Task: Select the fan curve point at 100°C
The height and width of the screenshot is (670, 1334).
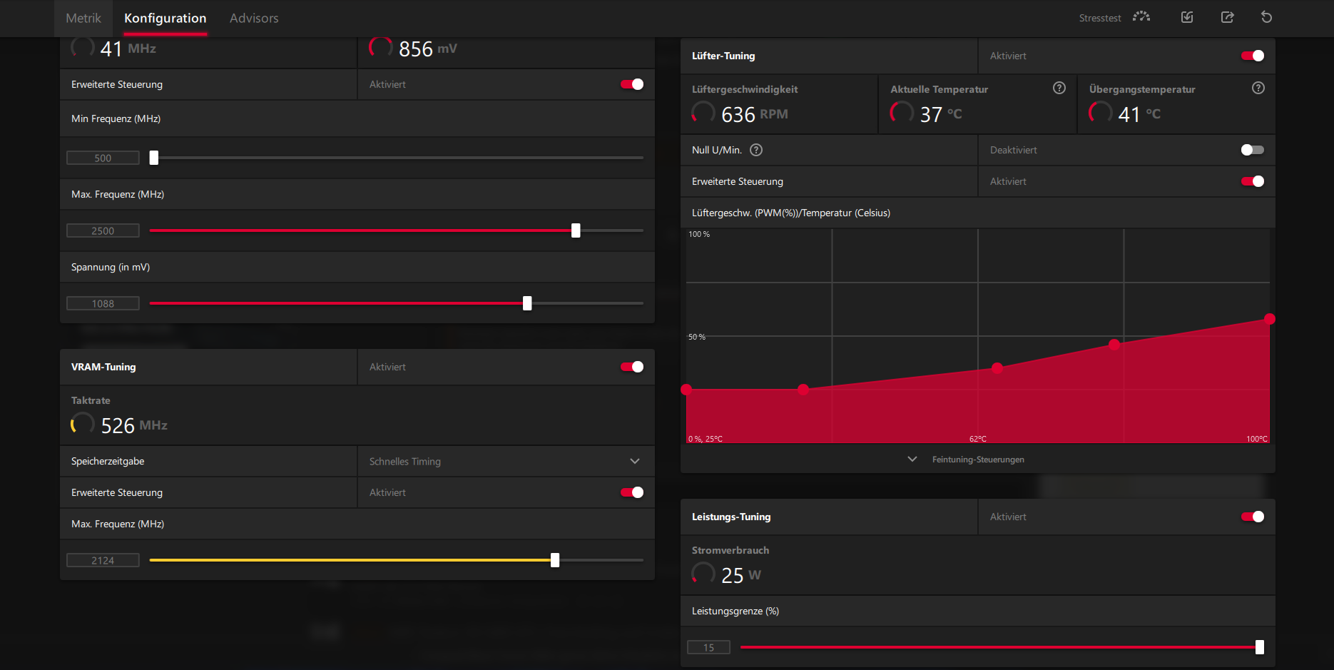Action: pos(1270,319)
